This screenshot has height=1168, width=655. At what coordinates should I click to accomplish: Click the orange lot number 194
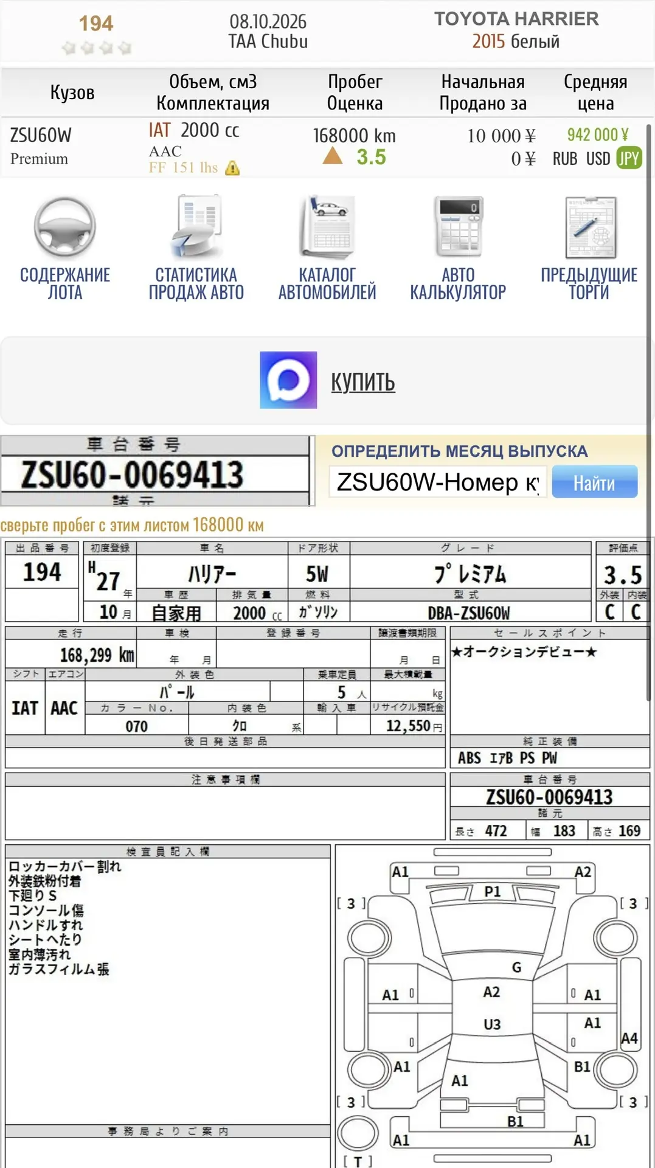pyautogui.click(x=96, y=24)
